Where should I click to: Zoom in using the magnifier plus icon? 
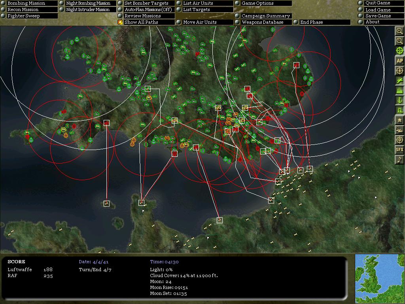(399, 31)
